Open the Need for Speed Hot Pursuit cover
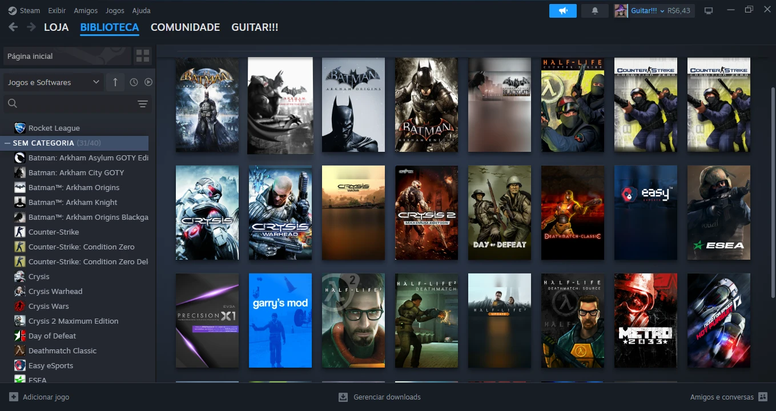The image size is (776, 411). tap(719, 320)
